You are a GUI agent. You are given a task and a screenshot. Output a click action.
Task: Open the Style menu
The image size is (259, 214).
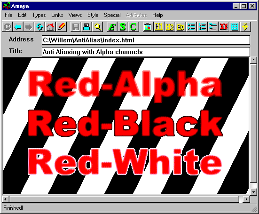pos(93,15)
